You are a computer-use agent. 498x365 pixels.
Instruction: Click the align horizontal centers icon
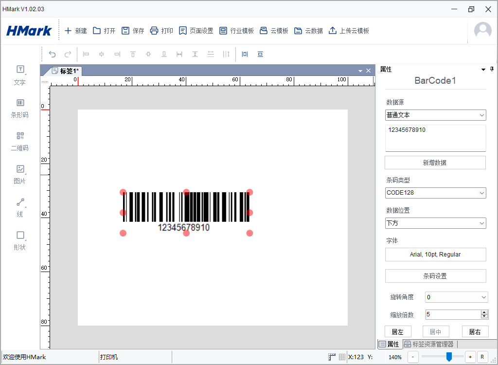[101, 54]
